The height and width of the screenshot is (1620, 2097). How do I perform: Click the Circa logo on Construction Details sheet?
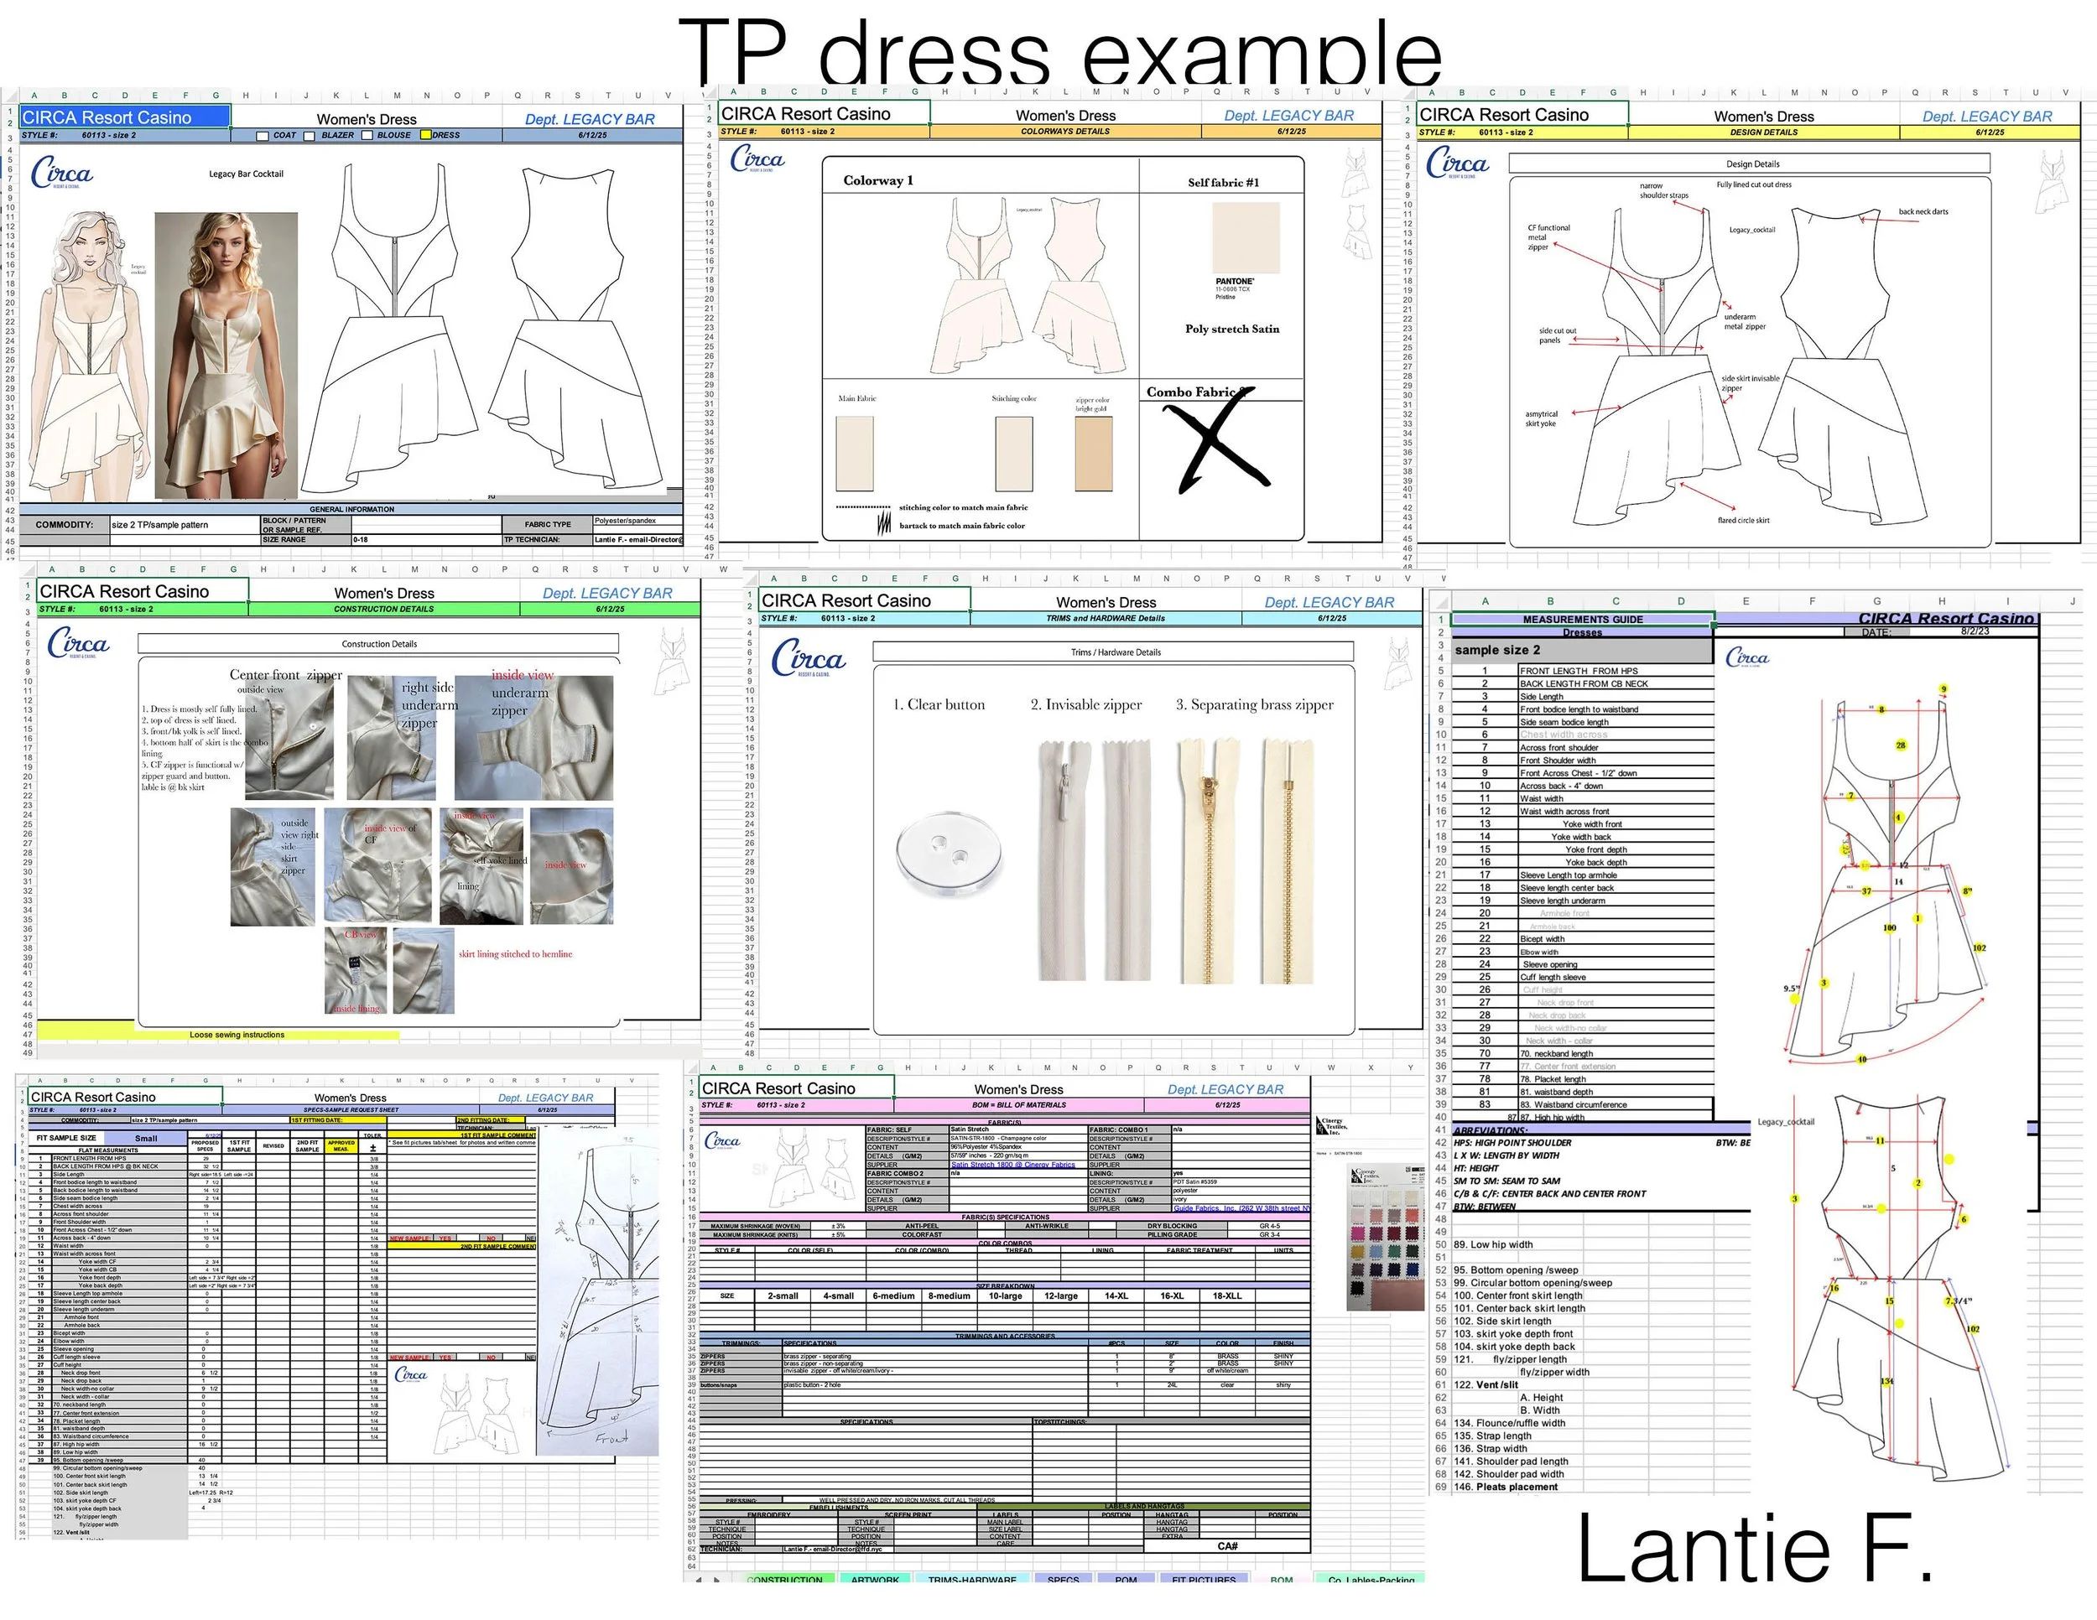[x=79, y=643]
